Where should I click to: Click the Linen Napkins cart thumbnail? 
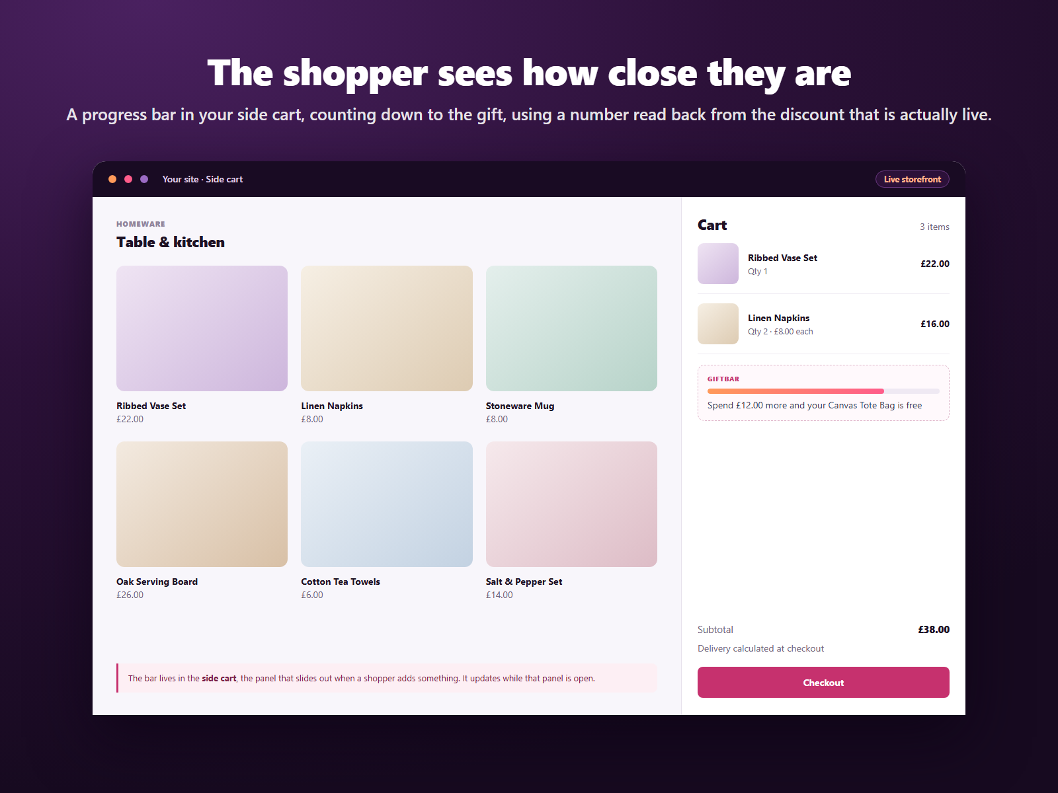point(718,324)
